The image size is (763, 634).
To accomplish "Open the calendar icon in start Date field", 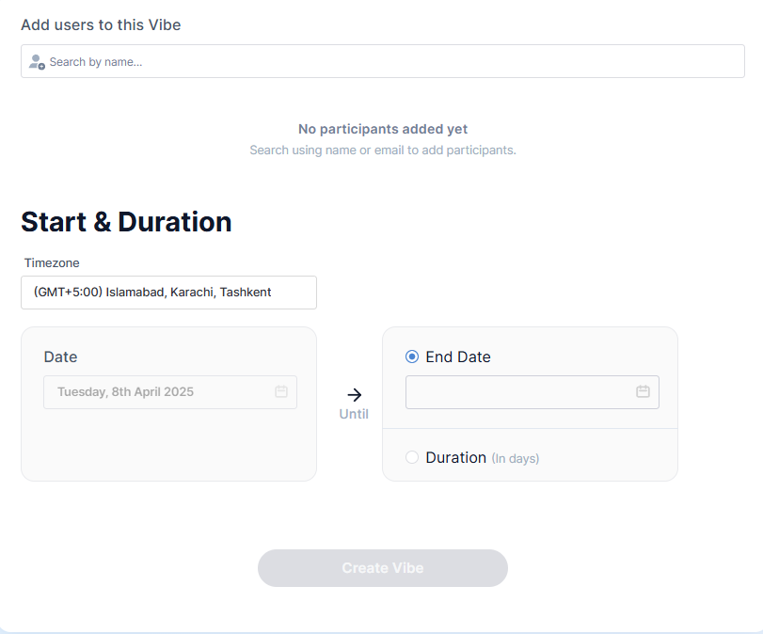I will tap(281, 391).
